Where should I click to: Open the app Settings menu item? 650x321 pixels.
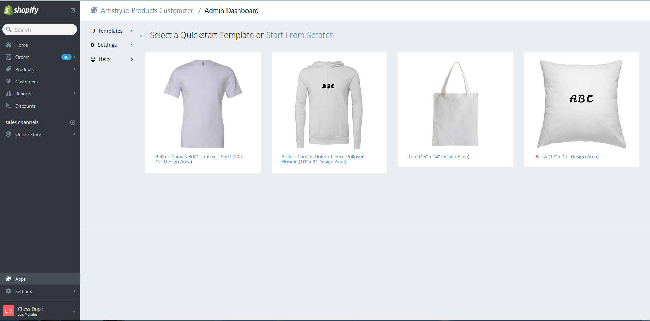pyautogui.click(x=107, y=45)
